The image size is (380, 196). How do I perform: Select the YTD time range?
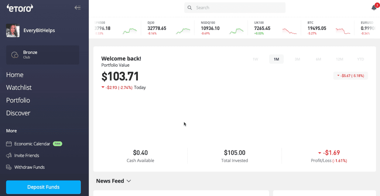361,59
